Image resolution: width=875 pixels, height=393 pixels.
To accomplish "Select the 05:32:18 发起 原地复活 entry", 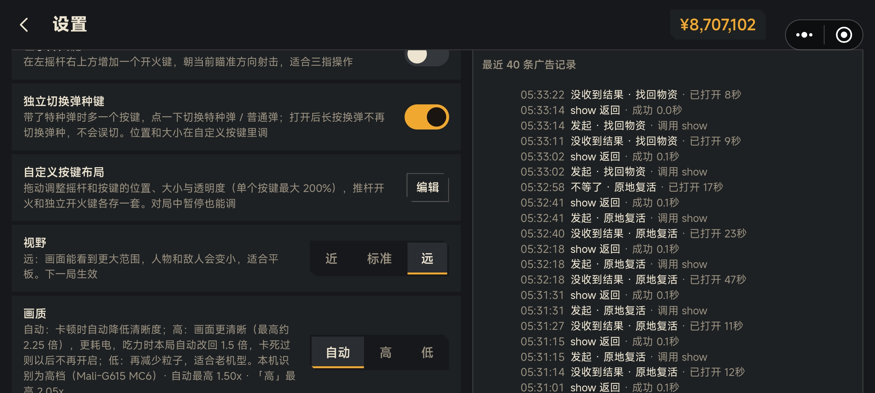I will 614,264.
